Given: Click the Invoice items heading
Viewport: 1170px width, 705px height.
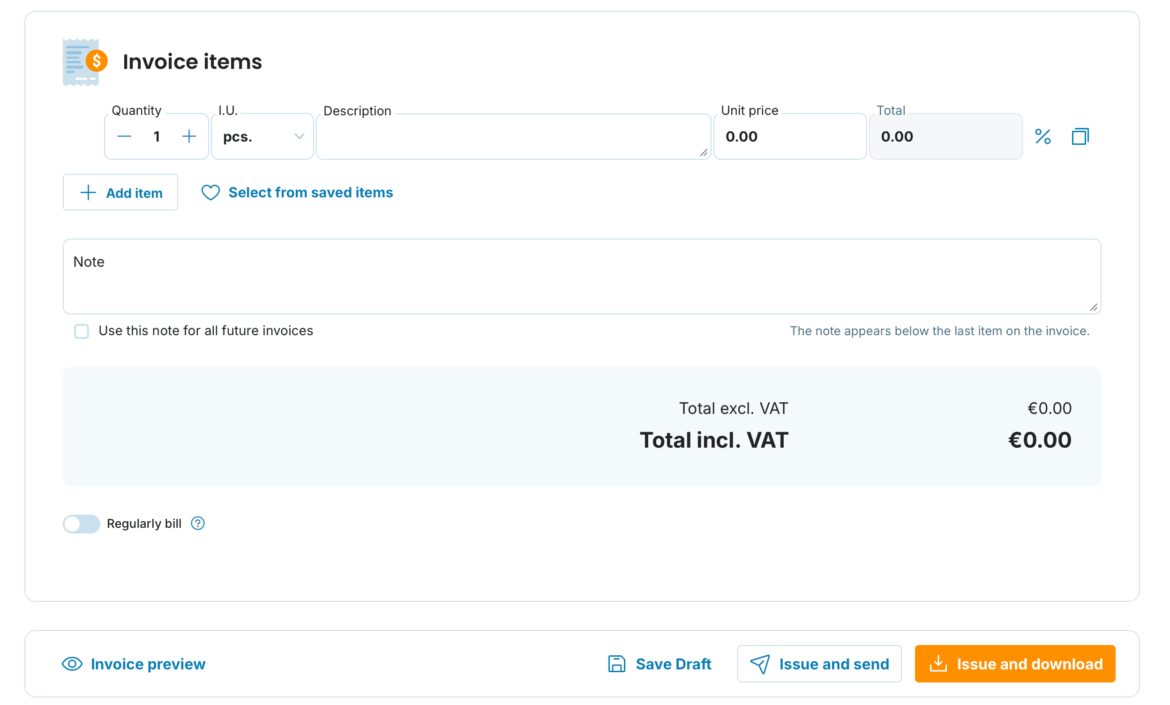Looking at the screenshot, I should tap(192, 62).
